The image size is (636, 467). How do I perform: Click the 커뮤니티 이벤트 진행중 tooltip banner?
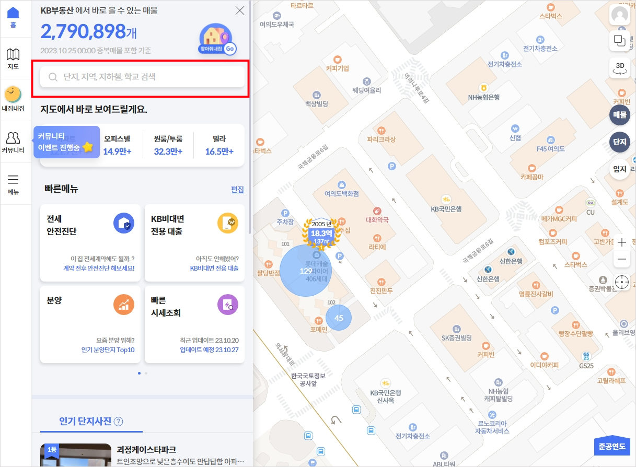[66, 142]
